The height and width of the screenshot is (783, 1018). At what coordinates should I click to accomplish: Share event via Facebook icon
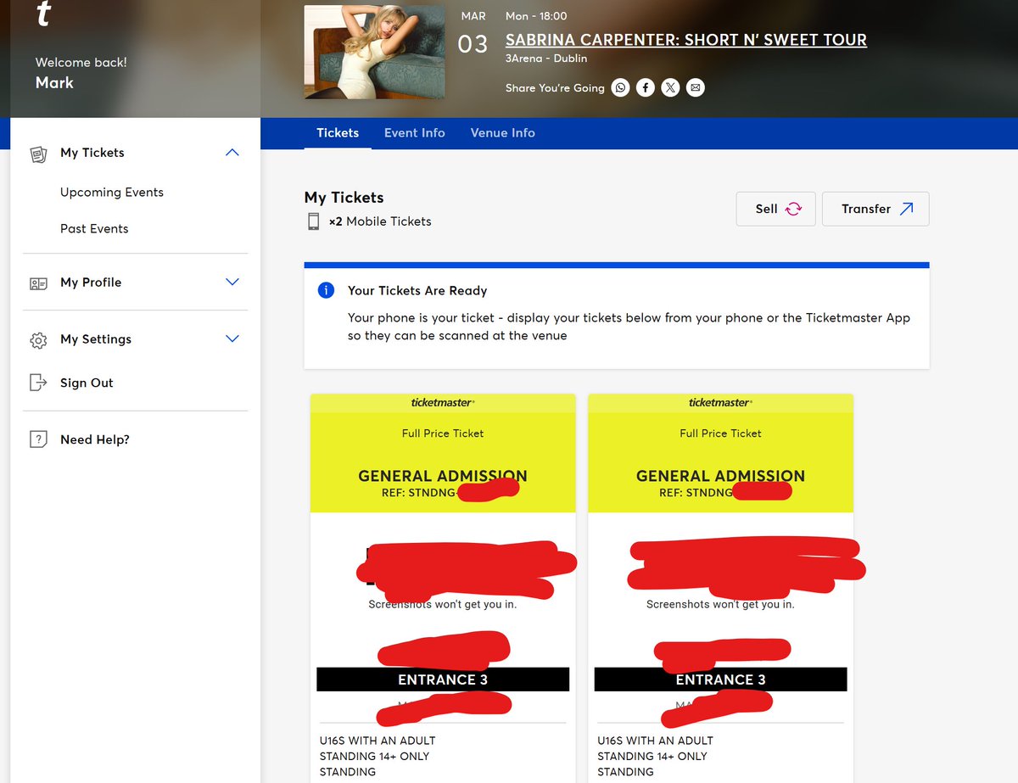(646, 87)
